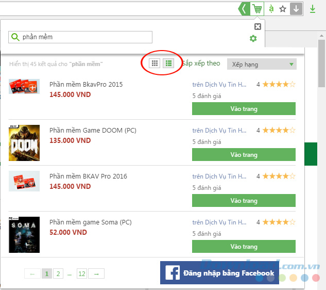Click star rating of BKAV Pro 2016
The image size is (326, 290).
pyautogui.click(x=279, y=176)
